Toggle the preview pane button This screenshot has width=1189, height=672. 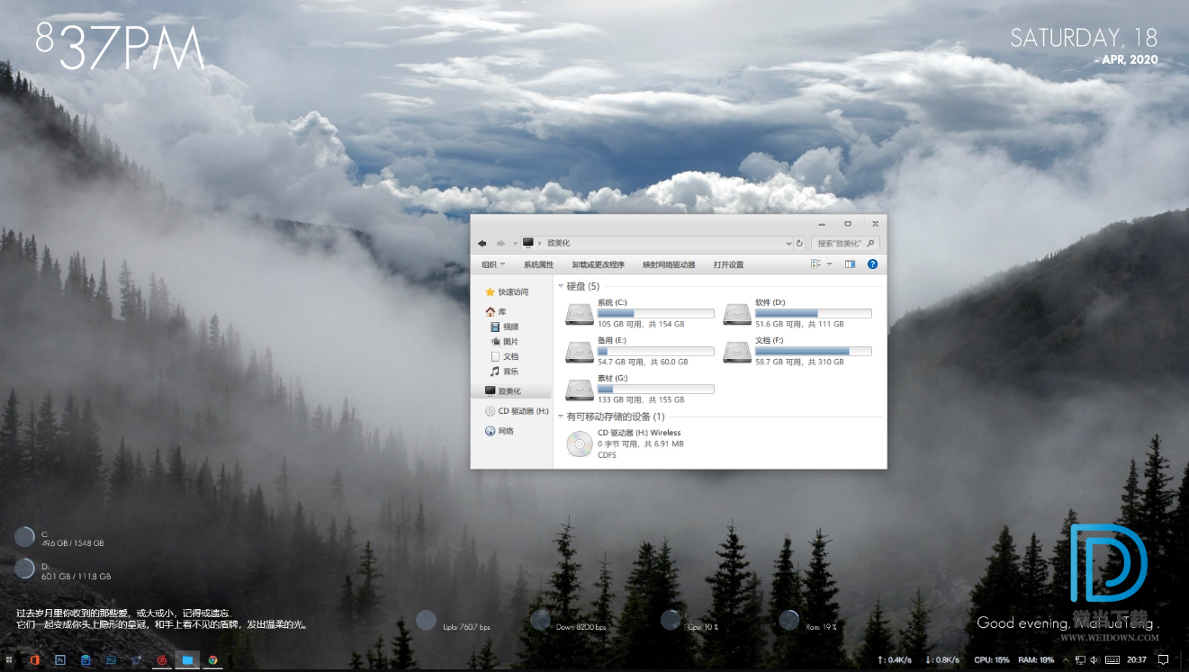tap(850, 264)
